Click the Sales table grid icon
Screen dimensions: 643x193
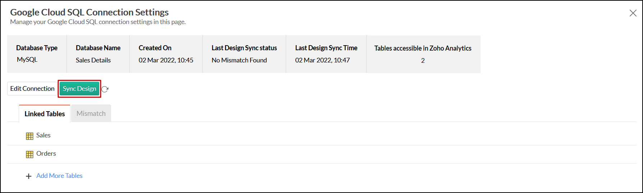(29, 136)
